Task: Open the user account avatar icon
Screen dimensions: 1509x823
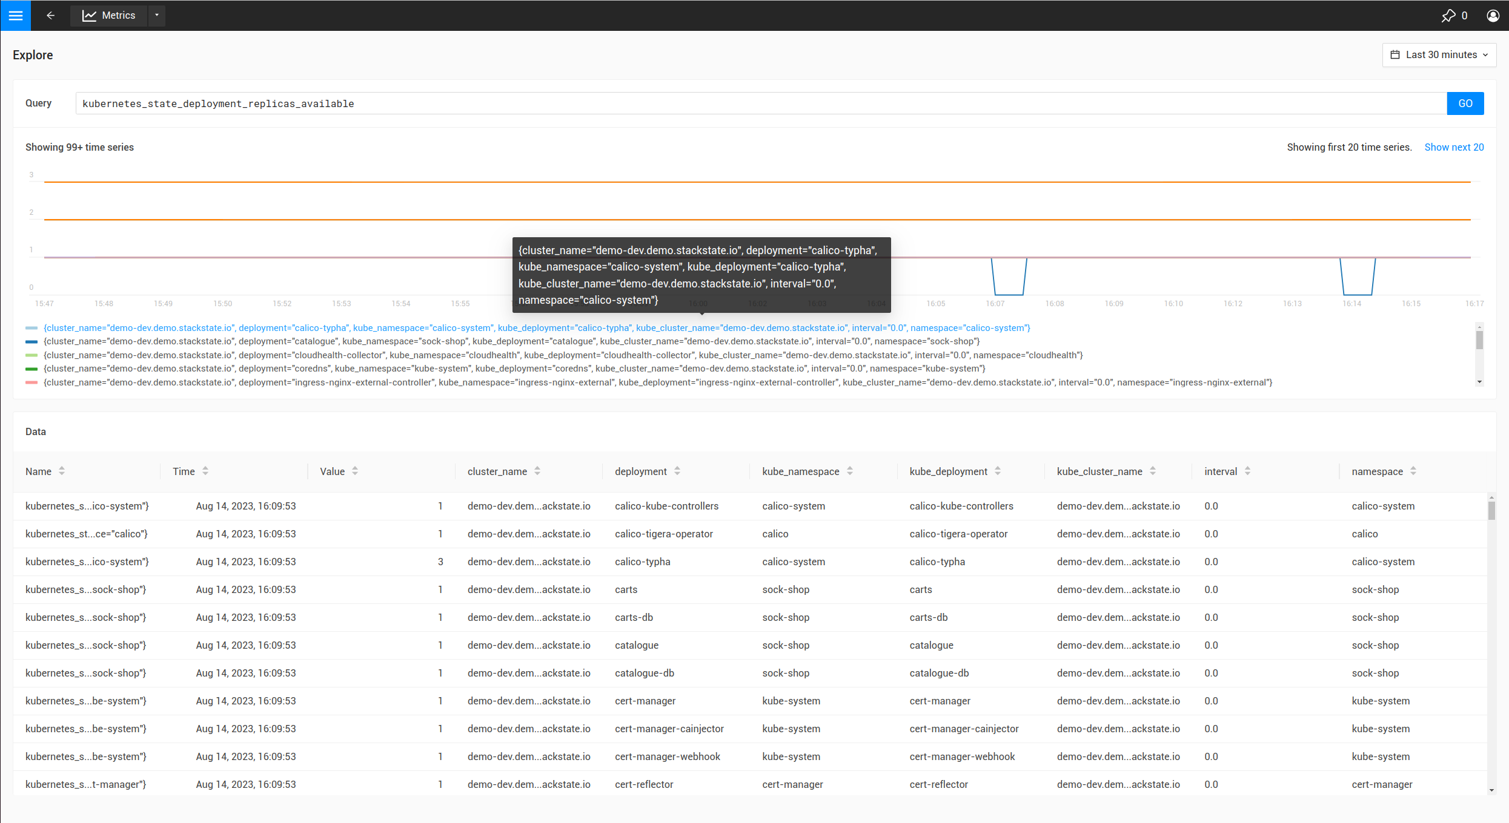Action: tap(1492, 15)
